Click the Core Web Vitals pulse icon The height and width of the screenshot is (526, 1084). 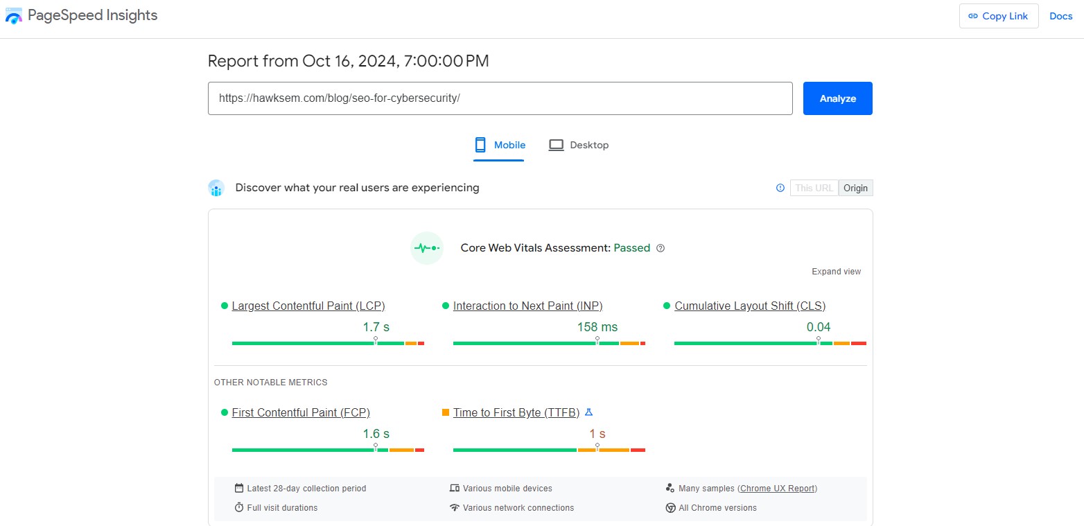(426, 248)
